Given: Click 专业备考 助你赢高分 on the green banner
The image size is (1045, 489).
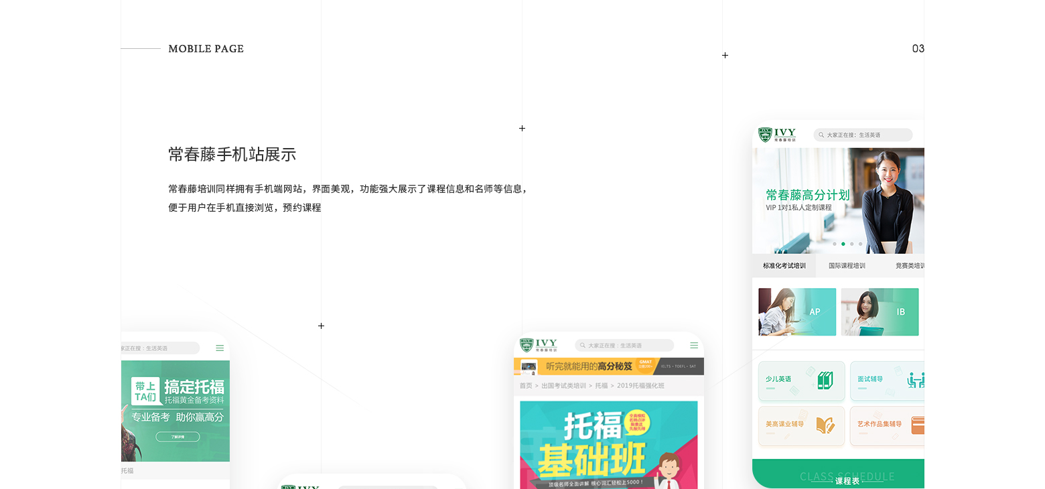Looking at the screenshot, I should pos(178,417).
